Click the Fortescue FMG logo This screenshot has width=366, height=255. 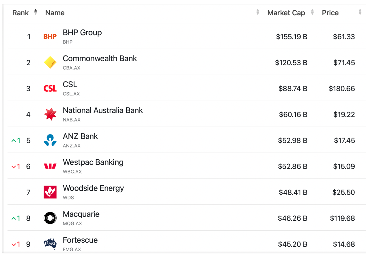[x=50, y=244]
